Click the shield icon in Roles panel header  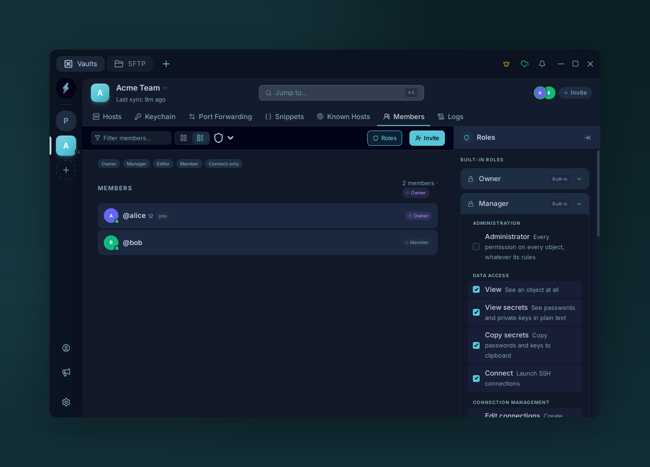(467, 137)
